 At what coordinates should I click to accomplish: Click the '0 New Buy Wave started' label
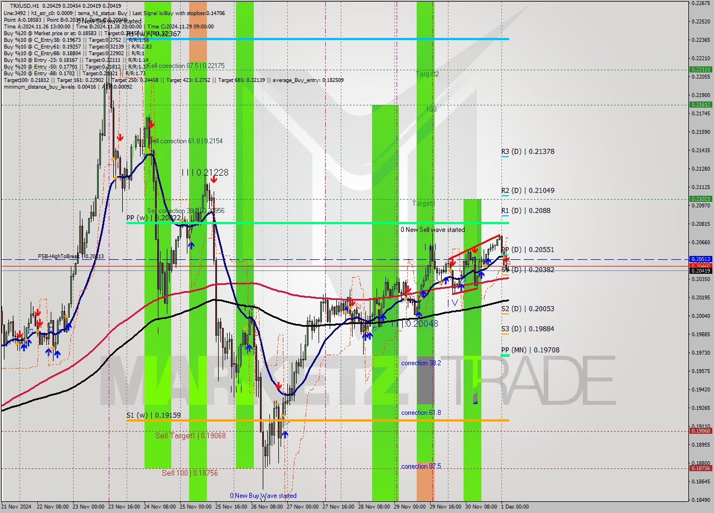click(263, 496)
